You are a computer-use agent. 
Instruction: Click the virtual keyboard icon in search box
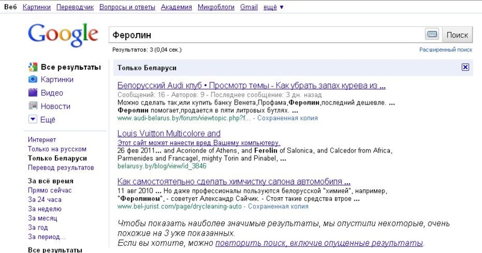pos(431,34)
